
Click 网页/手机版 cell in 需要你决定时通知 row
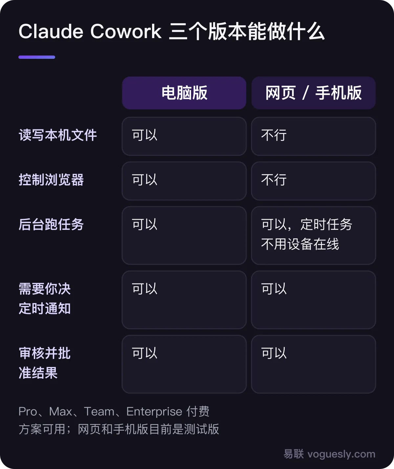[314, 300]
